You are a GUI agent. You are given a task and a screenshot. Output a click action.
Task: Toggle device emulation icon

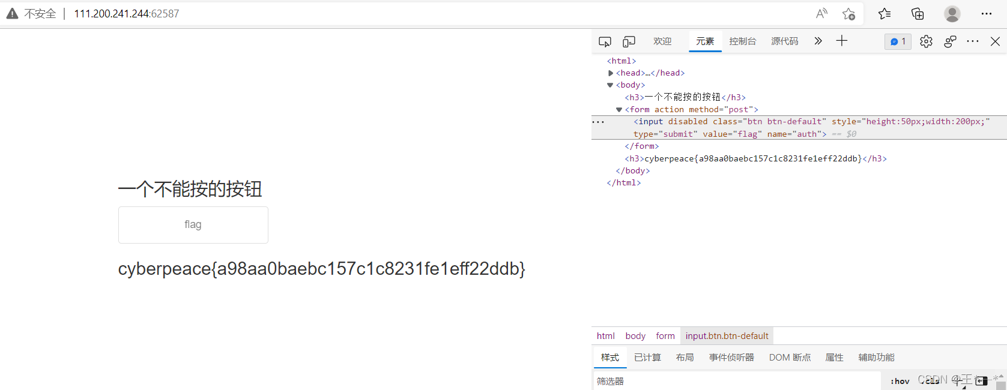tap(629, 41)
